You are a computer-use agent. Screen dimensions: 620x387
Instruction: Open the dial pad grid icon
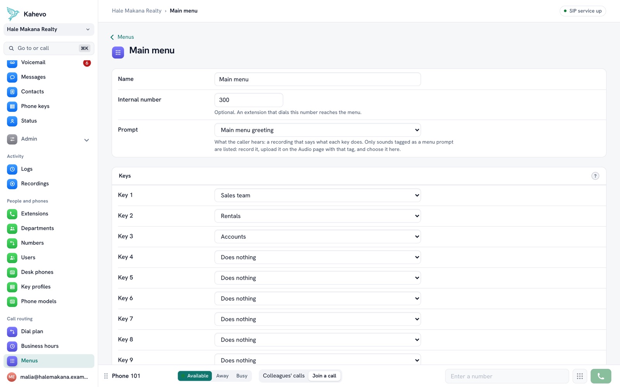click(580, 376)
